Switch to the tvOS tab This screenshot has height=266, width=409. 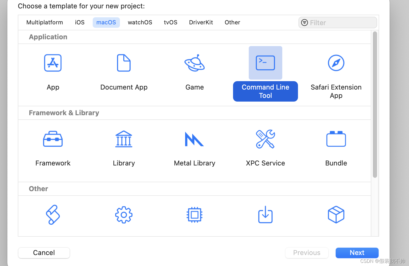pos(171,23)
